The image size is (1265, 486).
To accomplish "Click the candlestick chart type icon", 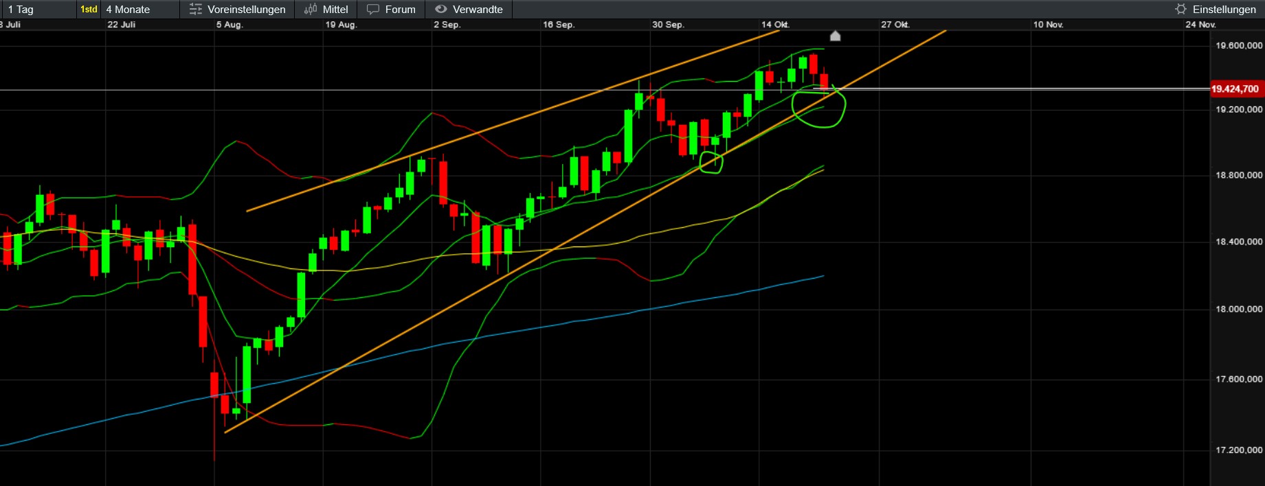I will (x=311, y=9).
